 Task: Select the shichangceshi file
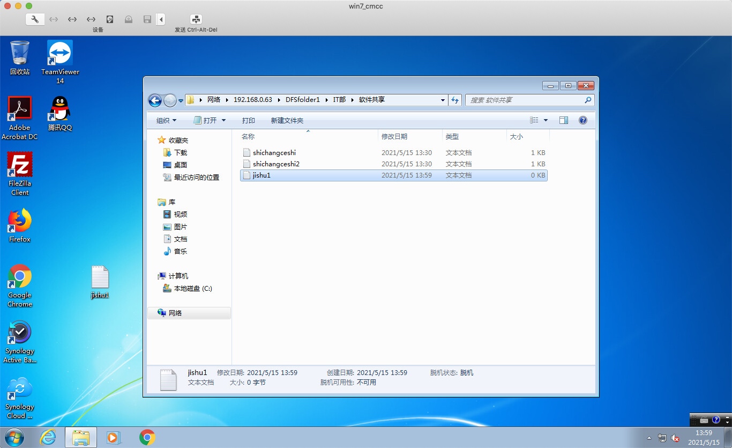[394, 152]
